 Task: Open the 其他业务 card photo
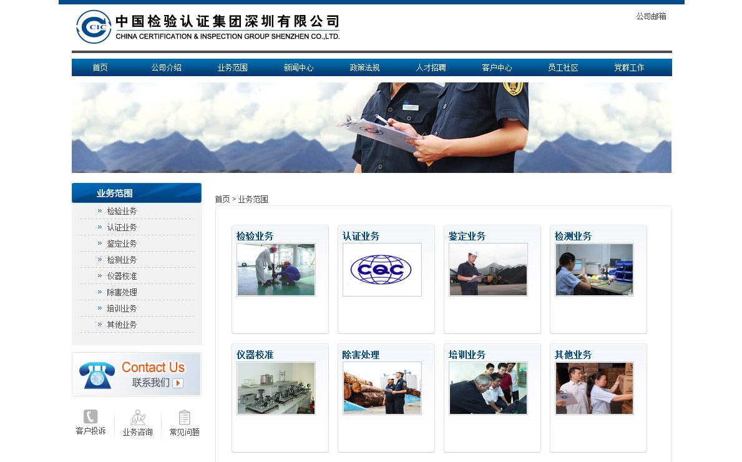(x=594, y=388)
